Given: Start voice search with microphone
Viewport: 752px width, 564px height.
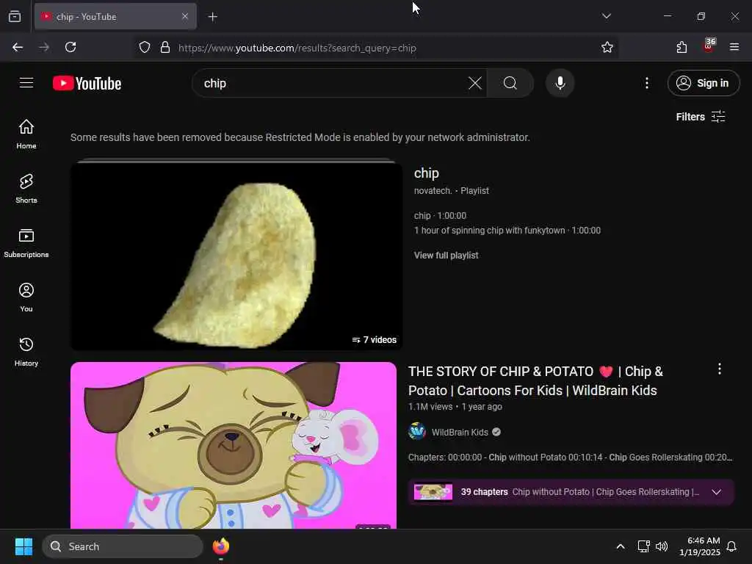Looking at the screenshot, I should (560, 83).
